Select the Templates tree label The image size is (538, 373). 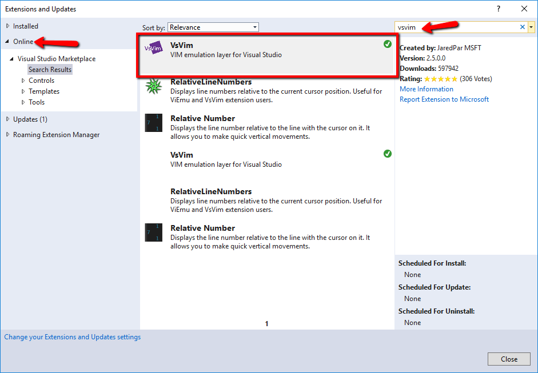(x=44, y=91)
